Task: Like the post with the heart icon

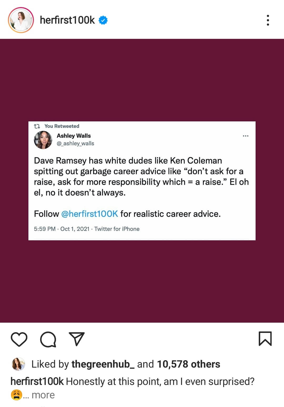Action: tap(19, 339)
